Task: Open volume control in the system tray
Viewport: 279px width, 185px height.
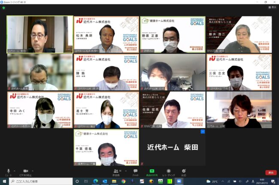Action: pyautogui.click(x=240, y=181)
